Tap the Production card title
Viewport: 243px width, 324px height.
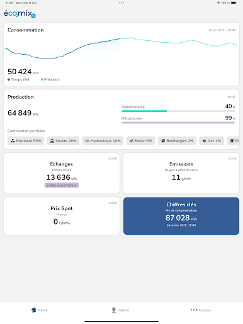[x=21, y=97]
